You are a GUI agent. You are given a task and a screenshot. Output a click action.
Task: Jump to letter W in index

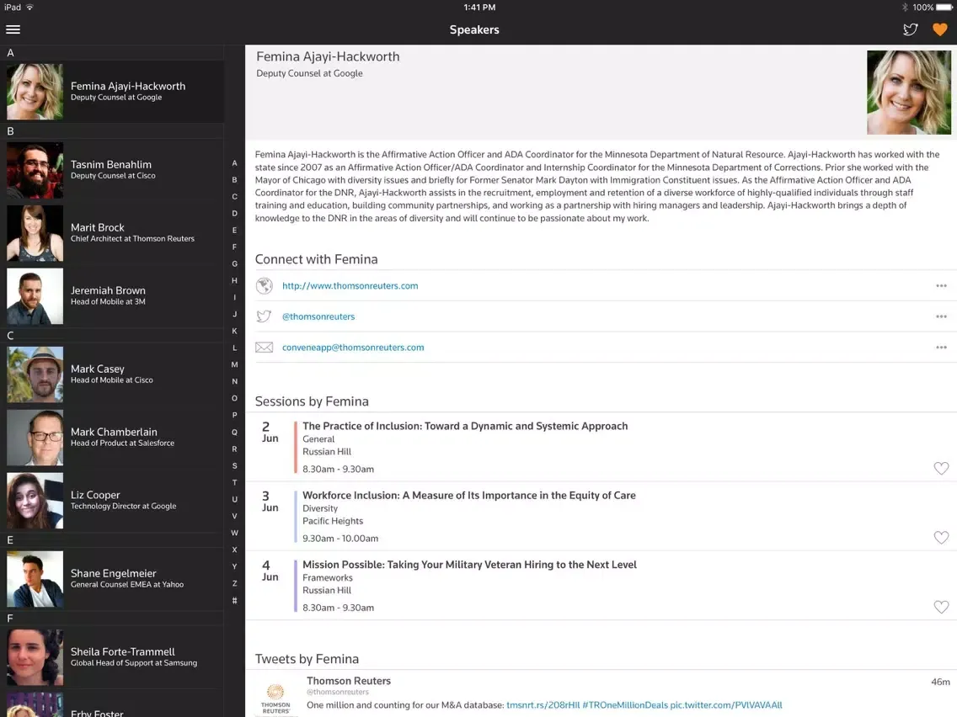[x=234, y=533]
